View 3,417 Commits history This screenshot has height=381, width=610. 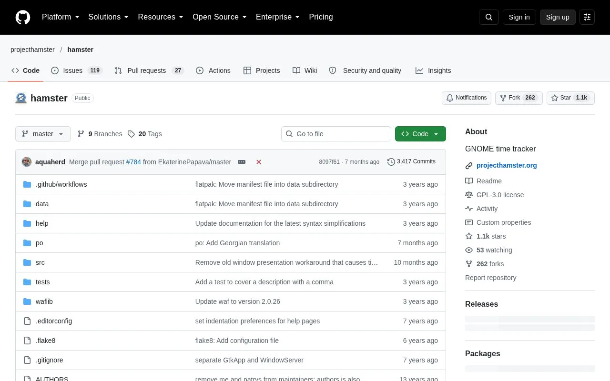(x=412, y=162)
